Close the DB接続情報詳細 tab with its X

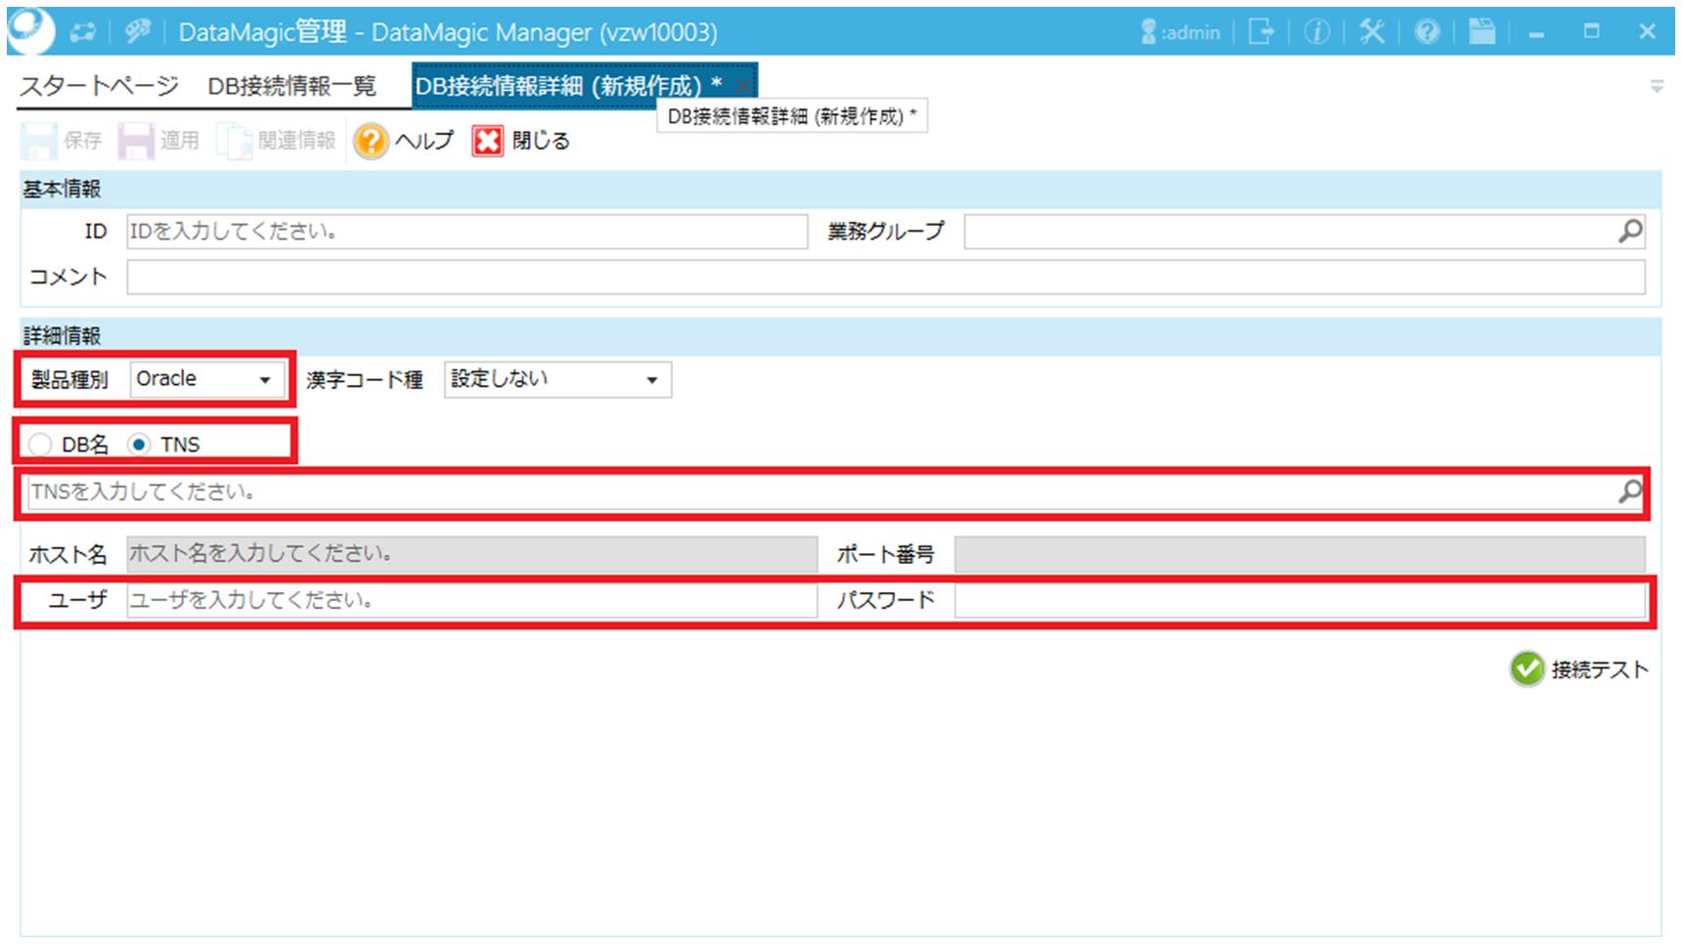pyautogui.click(x=742, y=86)
